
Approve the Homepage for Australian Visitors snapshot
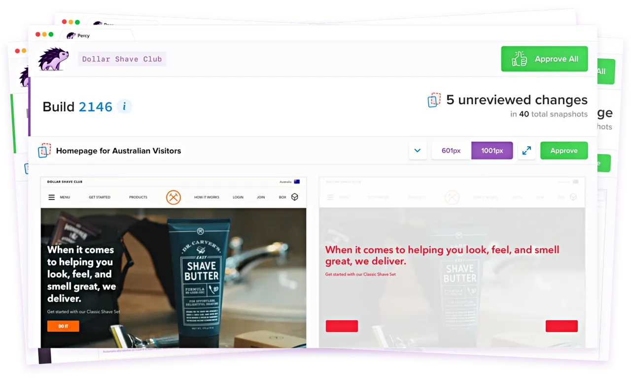tap(564, 151)
